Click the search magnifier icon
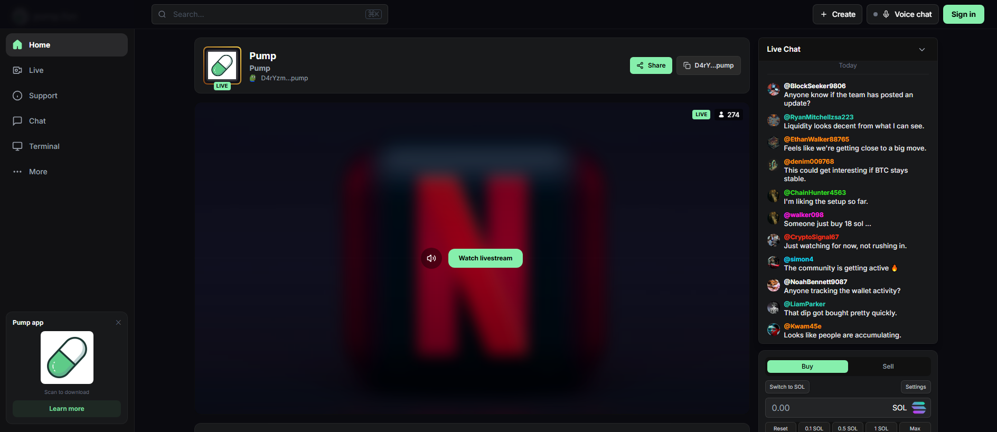The image size is (997, 432). [162, 14]
